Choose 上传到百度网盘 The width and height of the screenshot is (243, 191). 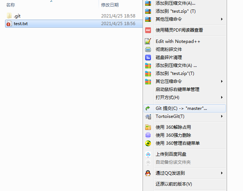coord(185,154)
